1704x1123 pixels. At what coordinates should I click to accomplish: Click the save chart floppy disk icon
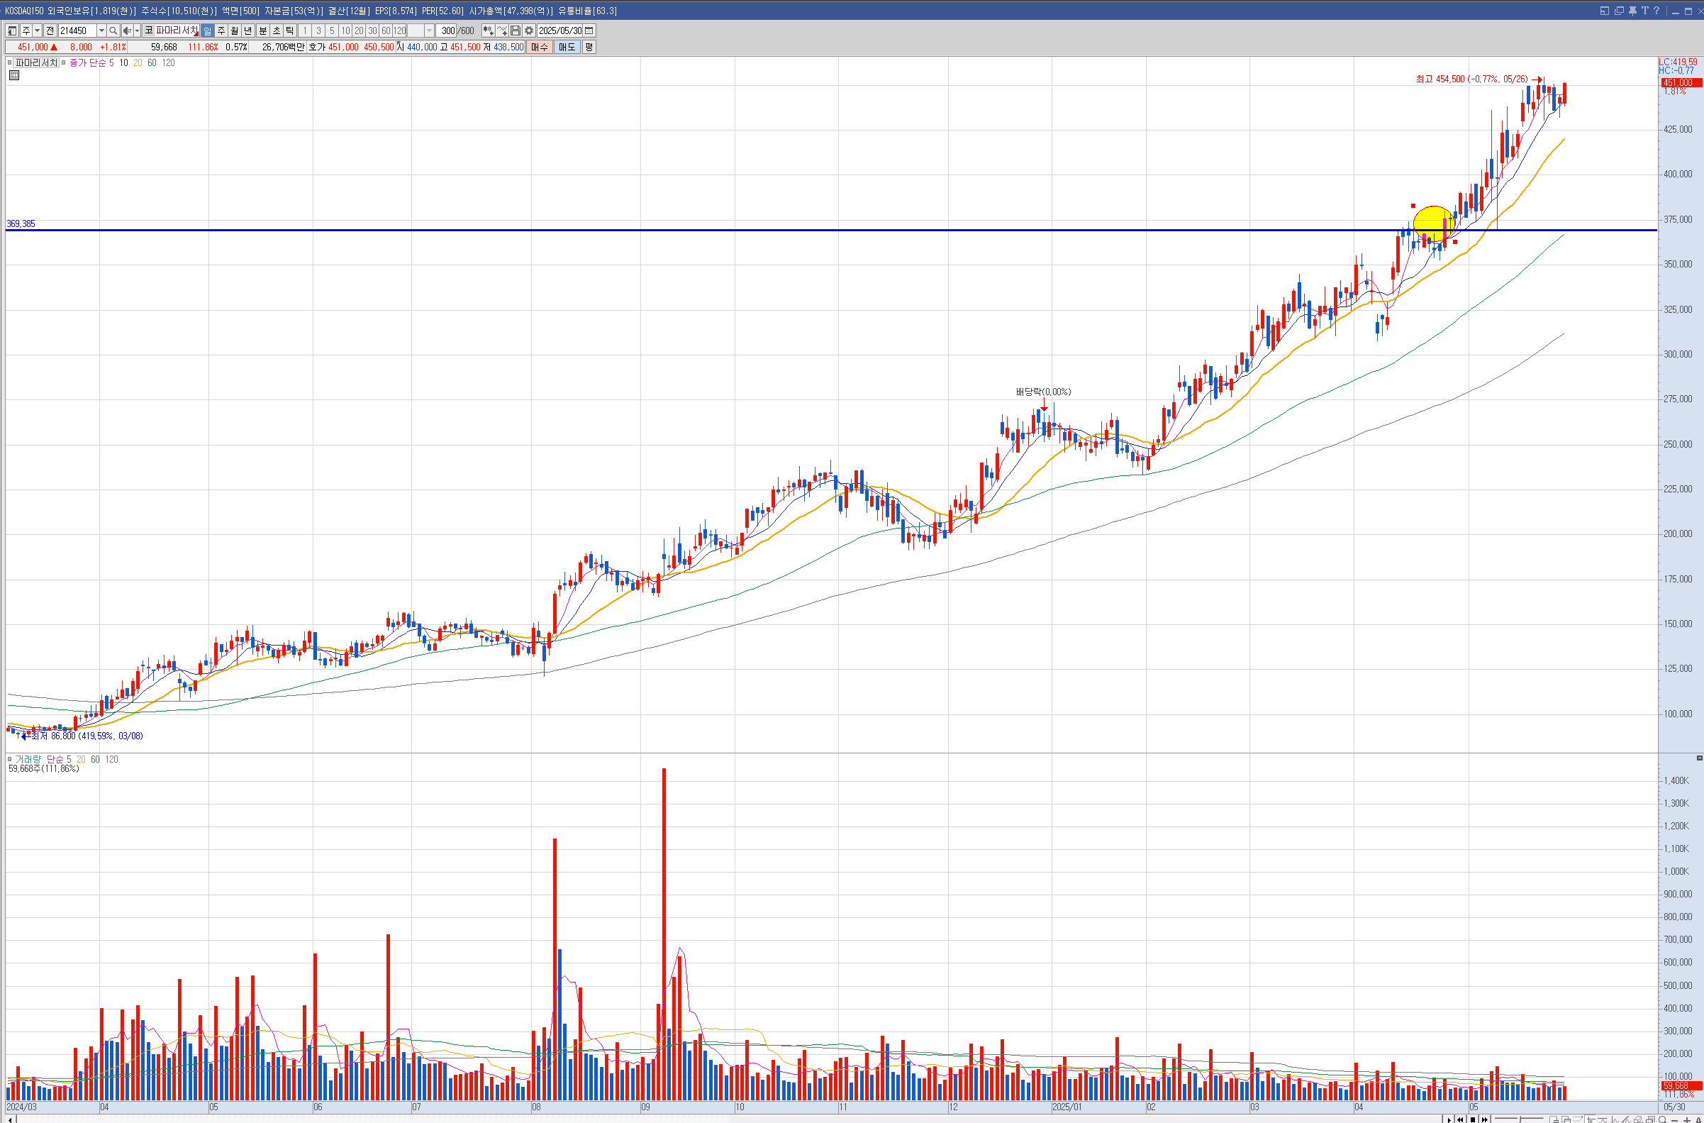point(516,31)
